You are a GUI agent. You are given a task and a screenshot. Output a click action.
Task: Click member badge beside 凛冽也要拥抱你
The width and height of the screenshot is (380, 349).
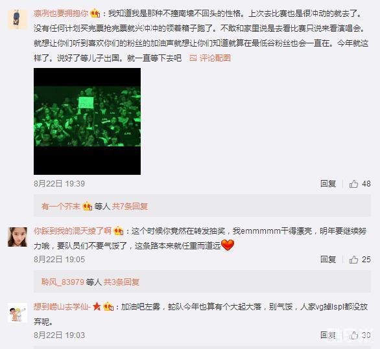(95, 14)
